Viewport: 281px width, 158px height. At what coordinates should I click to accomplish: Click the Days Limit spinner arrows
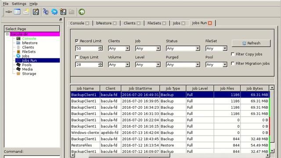pyautogui.click(x=101, y=65)
